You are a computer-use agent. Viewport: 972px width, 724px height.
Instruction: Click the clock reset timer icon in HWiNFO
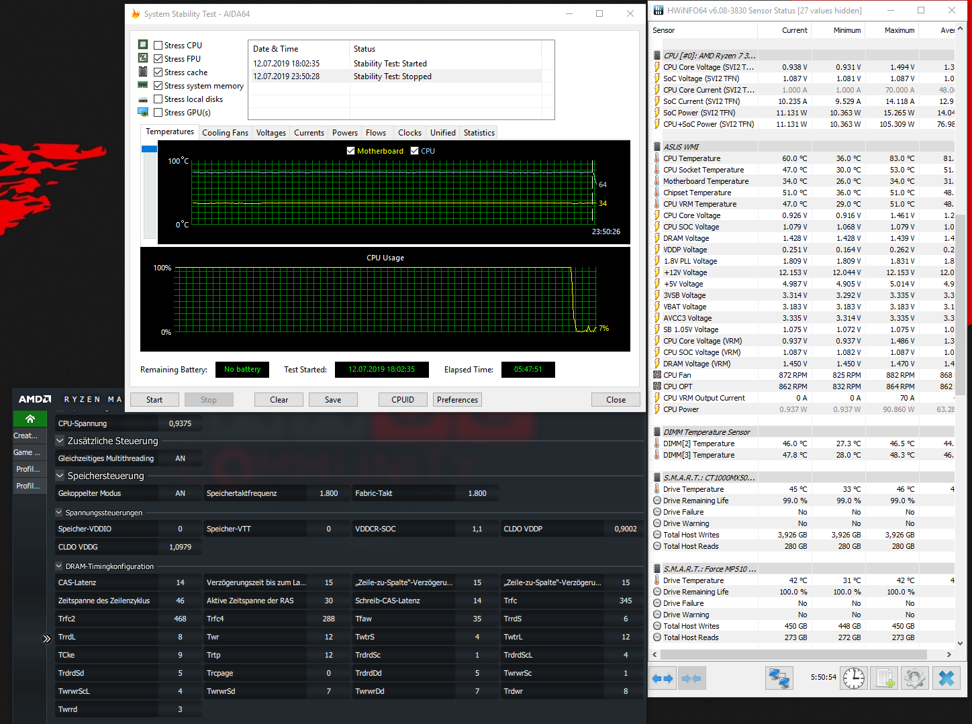tap(854, 678)
